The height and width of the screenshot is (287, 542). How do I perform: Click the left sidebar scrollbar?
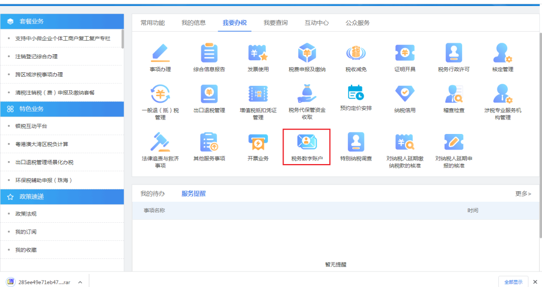click(x=123, y=39)
